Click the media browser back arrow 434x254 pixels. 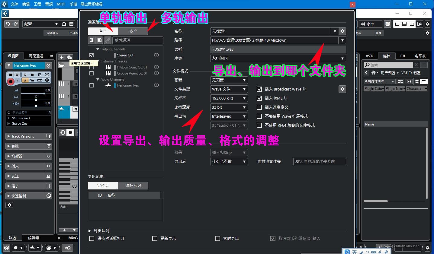(x=366, y=73)
